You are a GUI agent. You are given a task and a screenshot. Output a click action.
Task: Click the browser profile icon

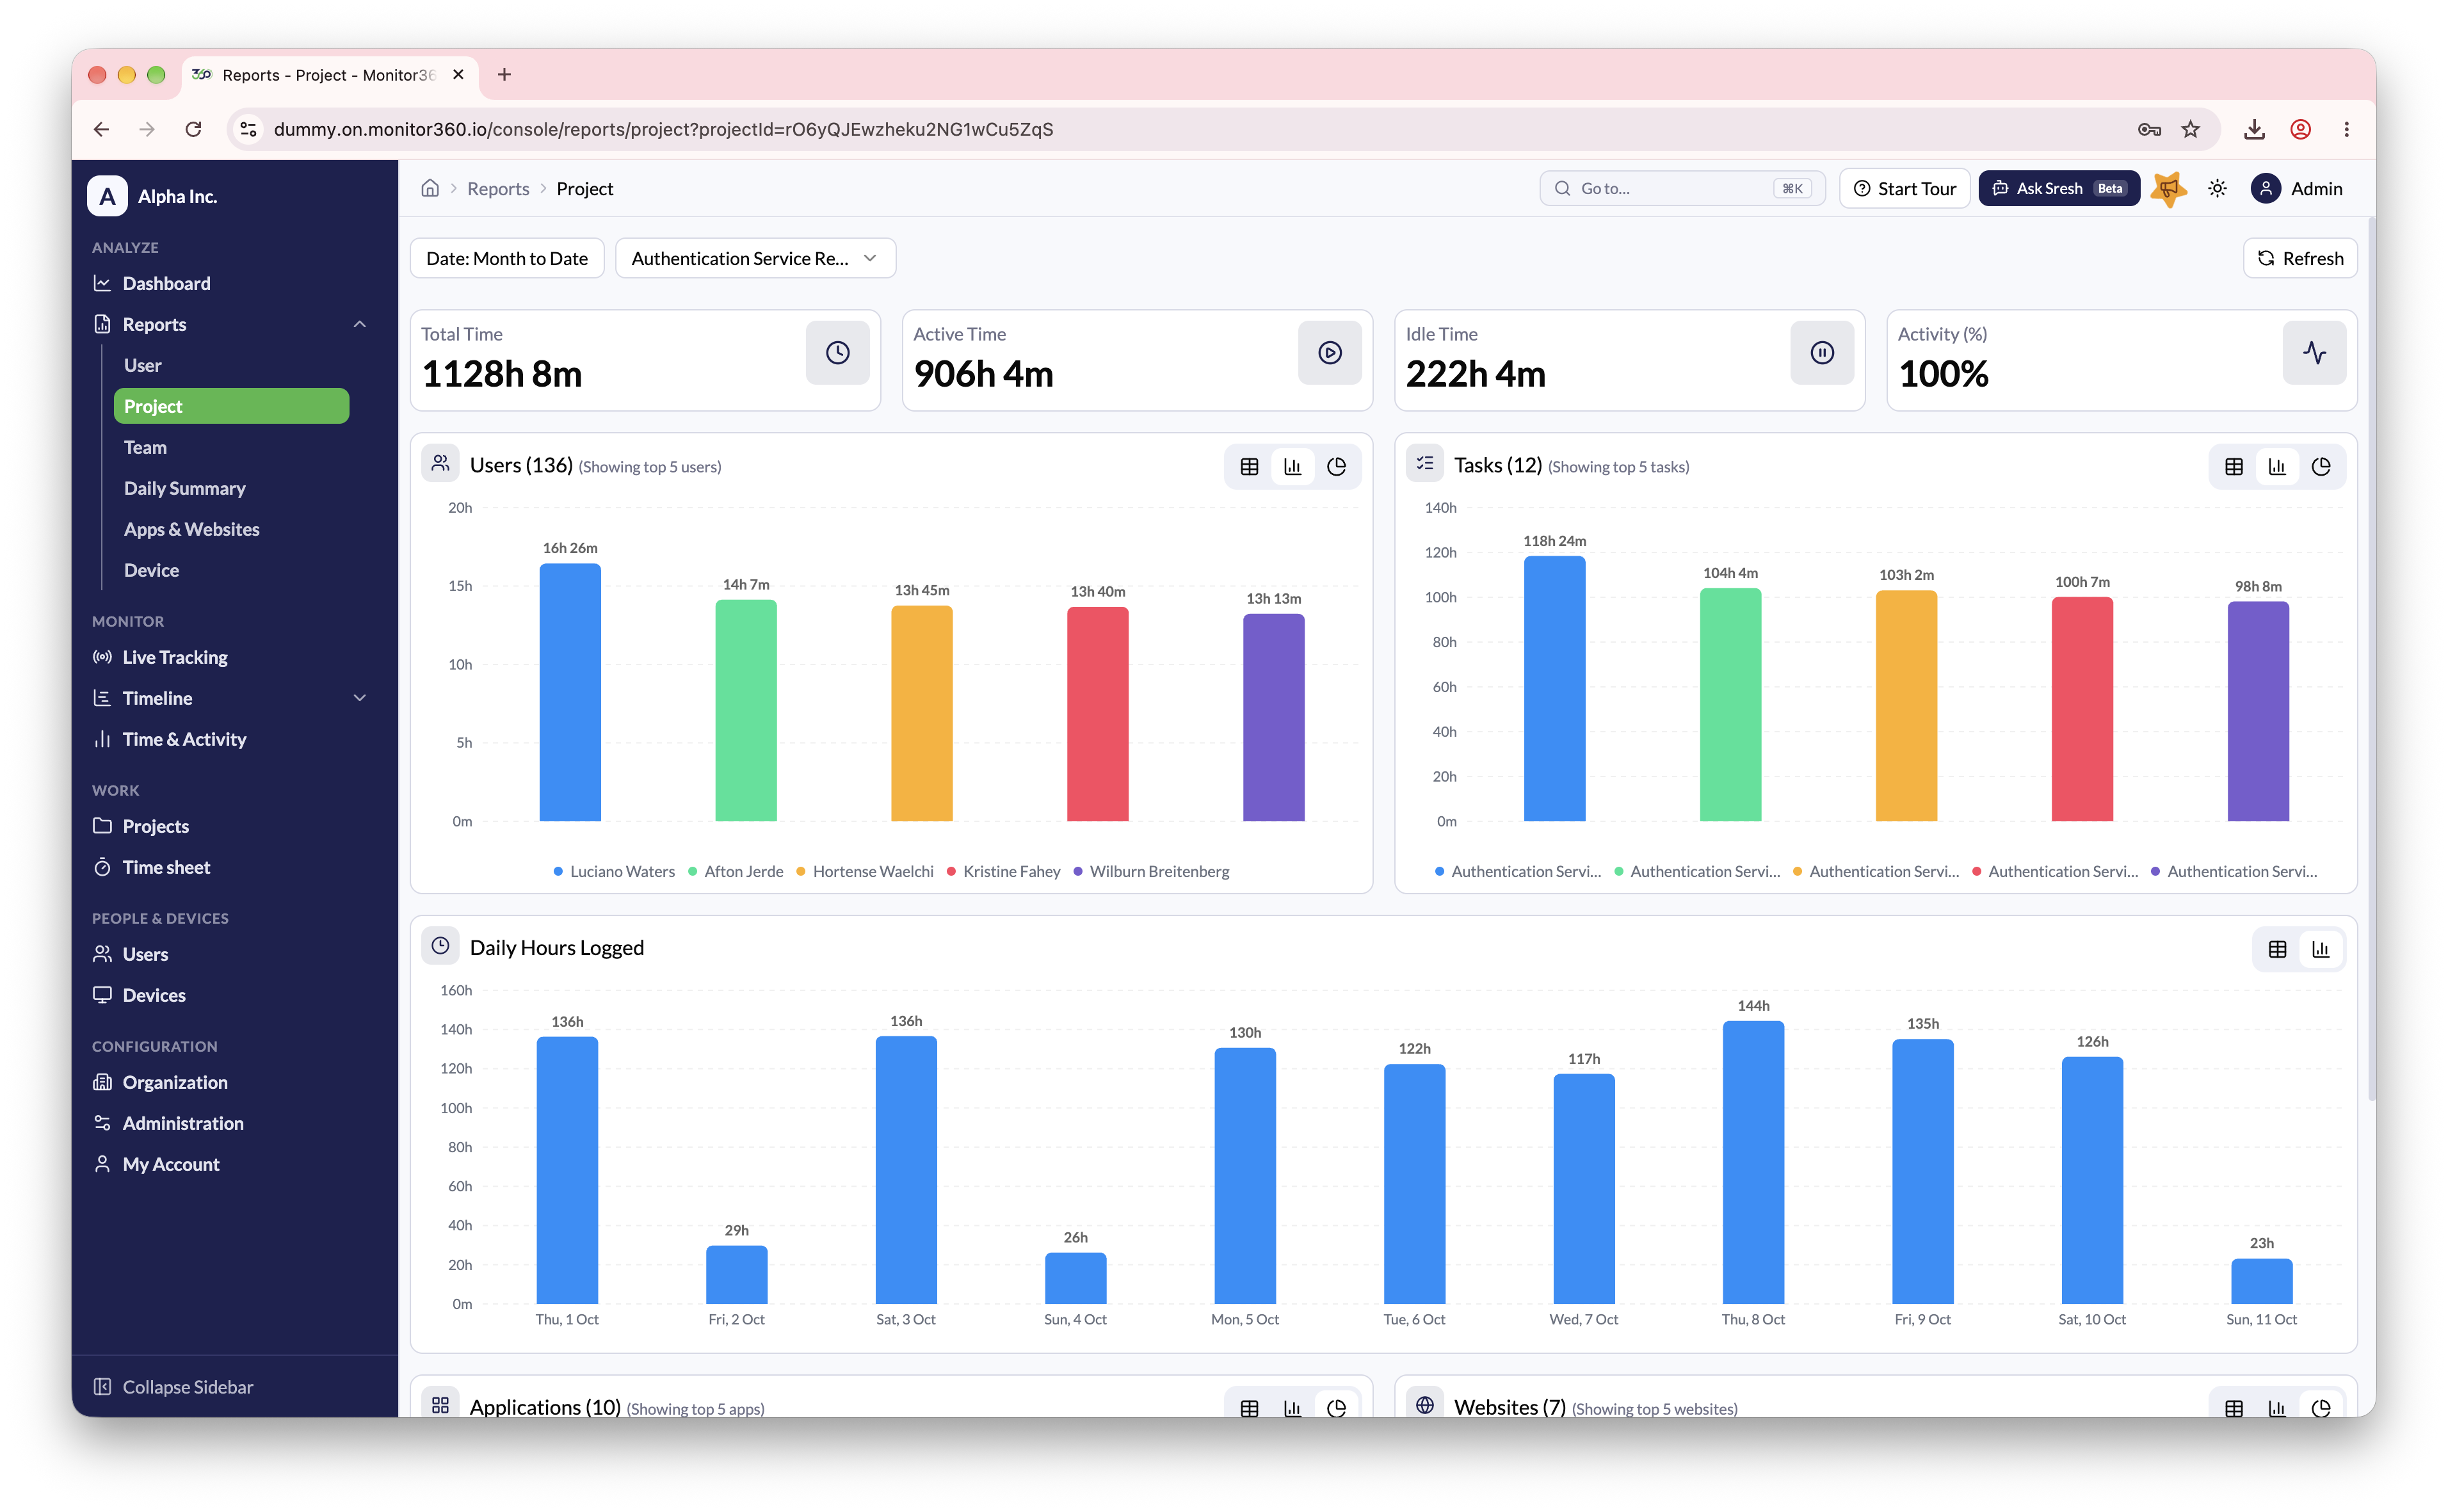pos(2300,129)
